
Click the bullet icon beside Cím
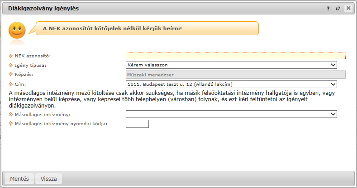pos(11,85)
